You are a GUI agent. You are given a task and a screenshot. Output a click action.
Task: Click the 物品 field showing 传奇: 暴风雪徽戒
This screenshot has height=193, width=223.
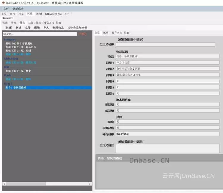point(168,56)
